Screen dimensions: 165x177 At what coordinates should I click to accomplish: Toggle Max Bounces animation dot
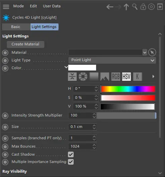tap(5, 147)
